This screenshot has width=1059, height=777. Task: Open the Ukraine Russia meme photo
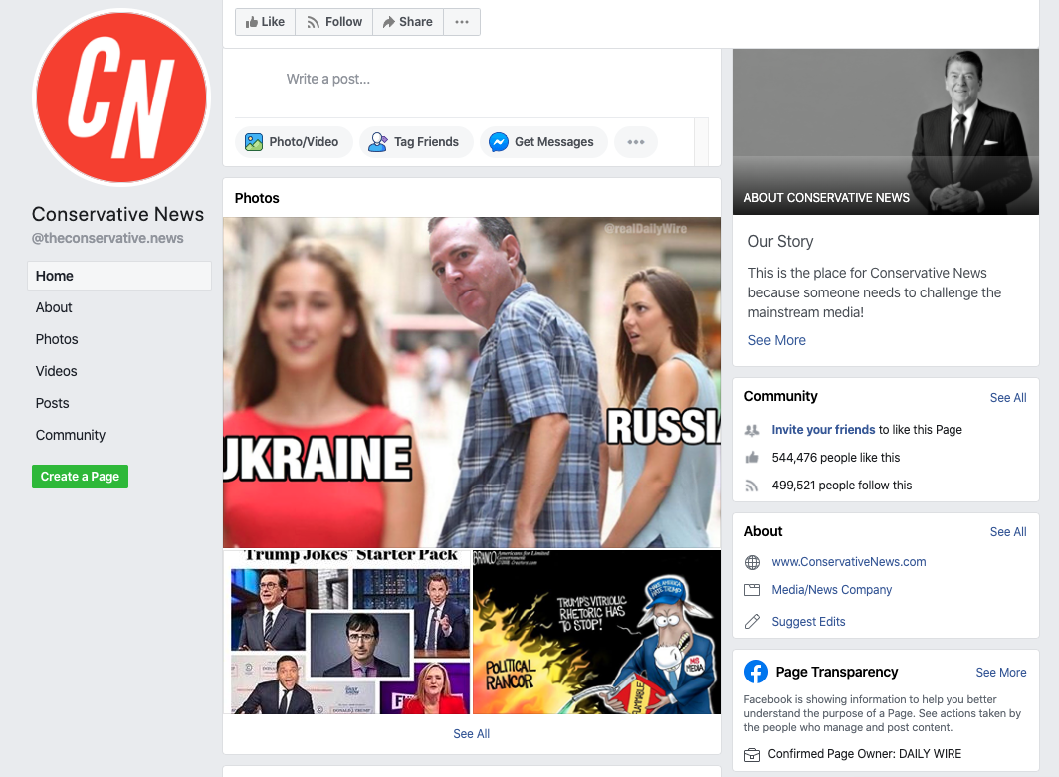pos(471,382)
